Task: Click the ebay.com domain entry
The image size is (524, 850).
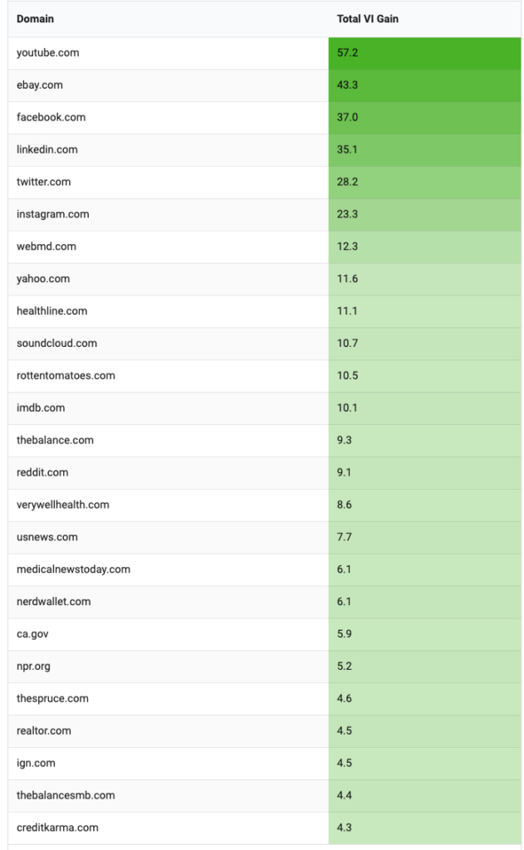Action: click(x=40, y=85)
